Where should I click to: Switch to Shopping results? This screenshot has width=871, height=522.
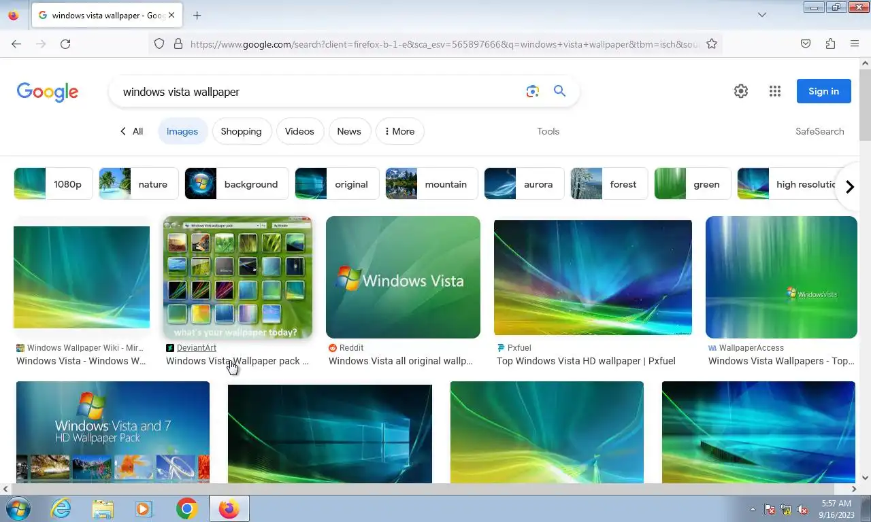click(x=242, y=131)
